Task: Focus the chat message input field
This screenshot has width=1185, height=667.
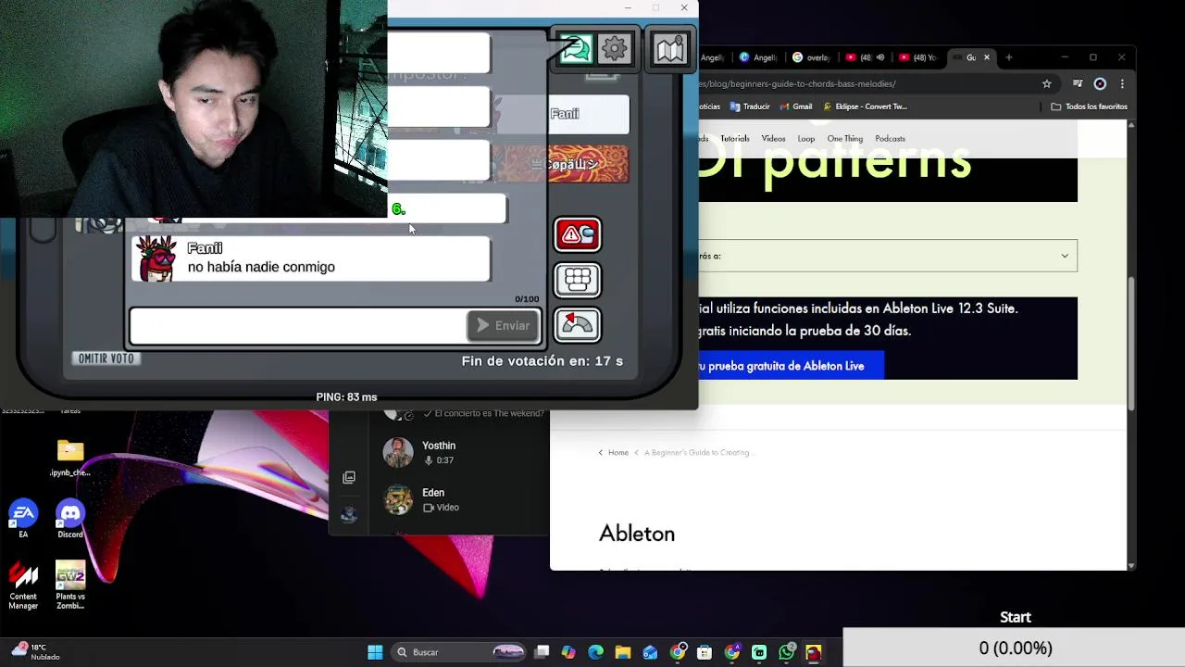Action: coord(298,326)
